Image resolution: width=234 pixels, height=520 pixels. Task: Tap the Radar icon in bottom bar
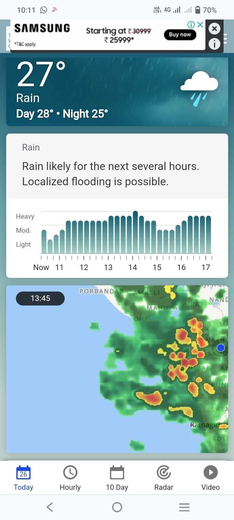tap(164, 473)
